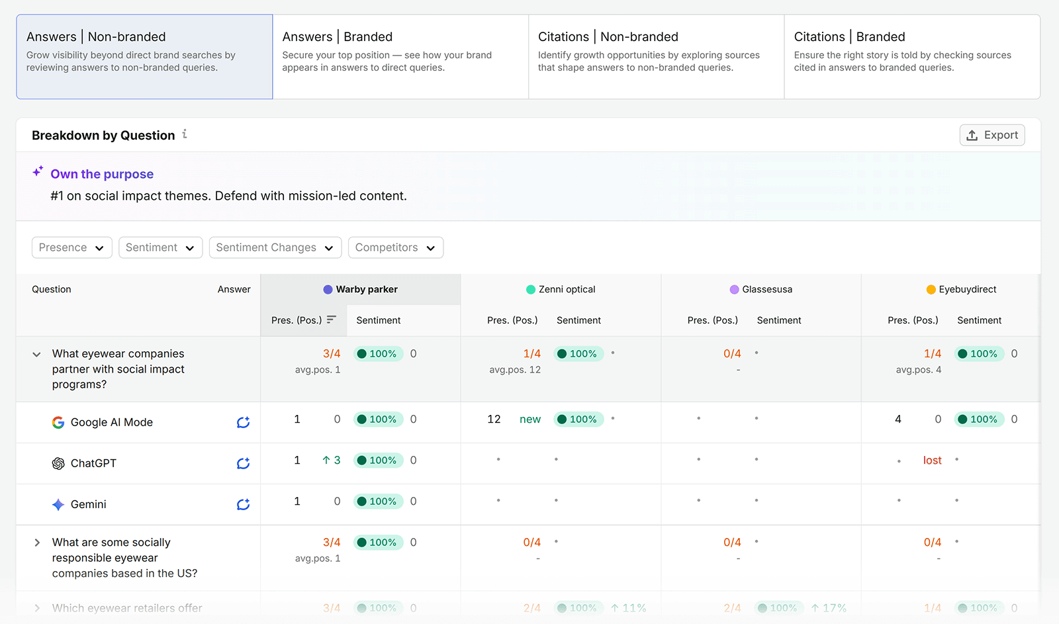This screenshot has width=1059, height=624.
Task: Click the Question column header
Action: (52, 289)
